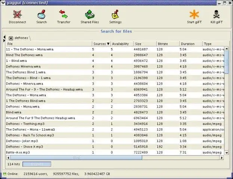Open Settings pinned note icon
The height and width of the screenshot is (179, 233).
coord(115,15)
